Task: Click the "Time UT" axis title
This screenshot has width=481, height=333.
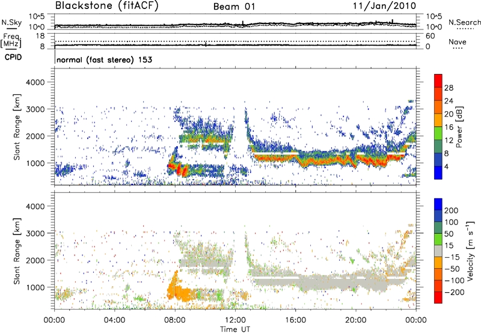Action: pyautogui.click(x=235, y=329)
